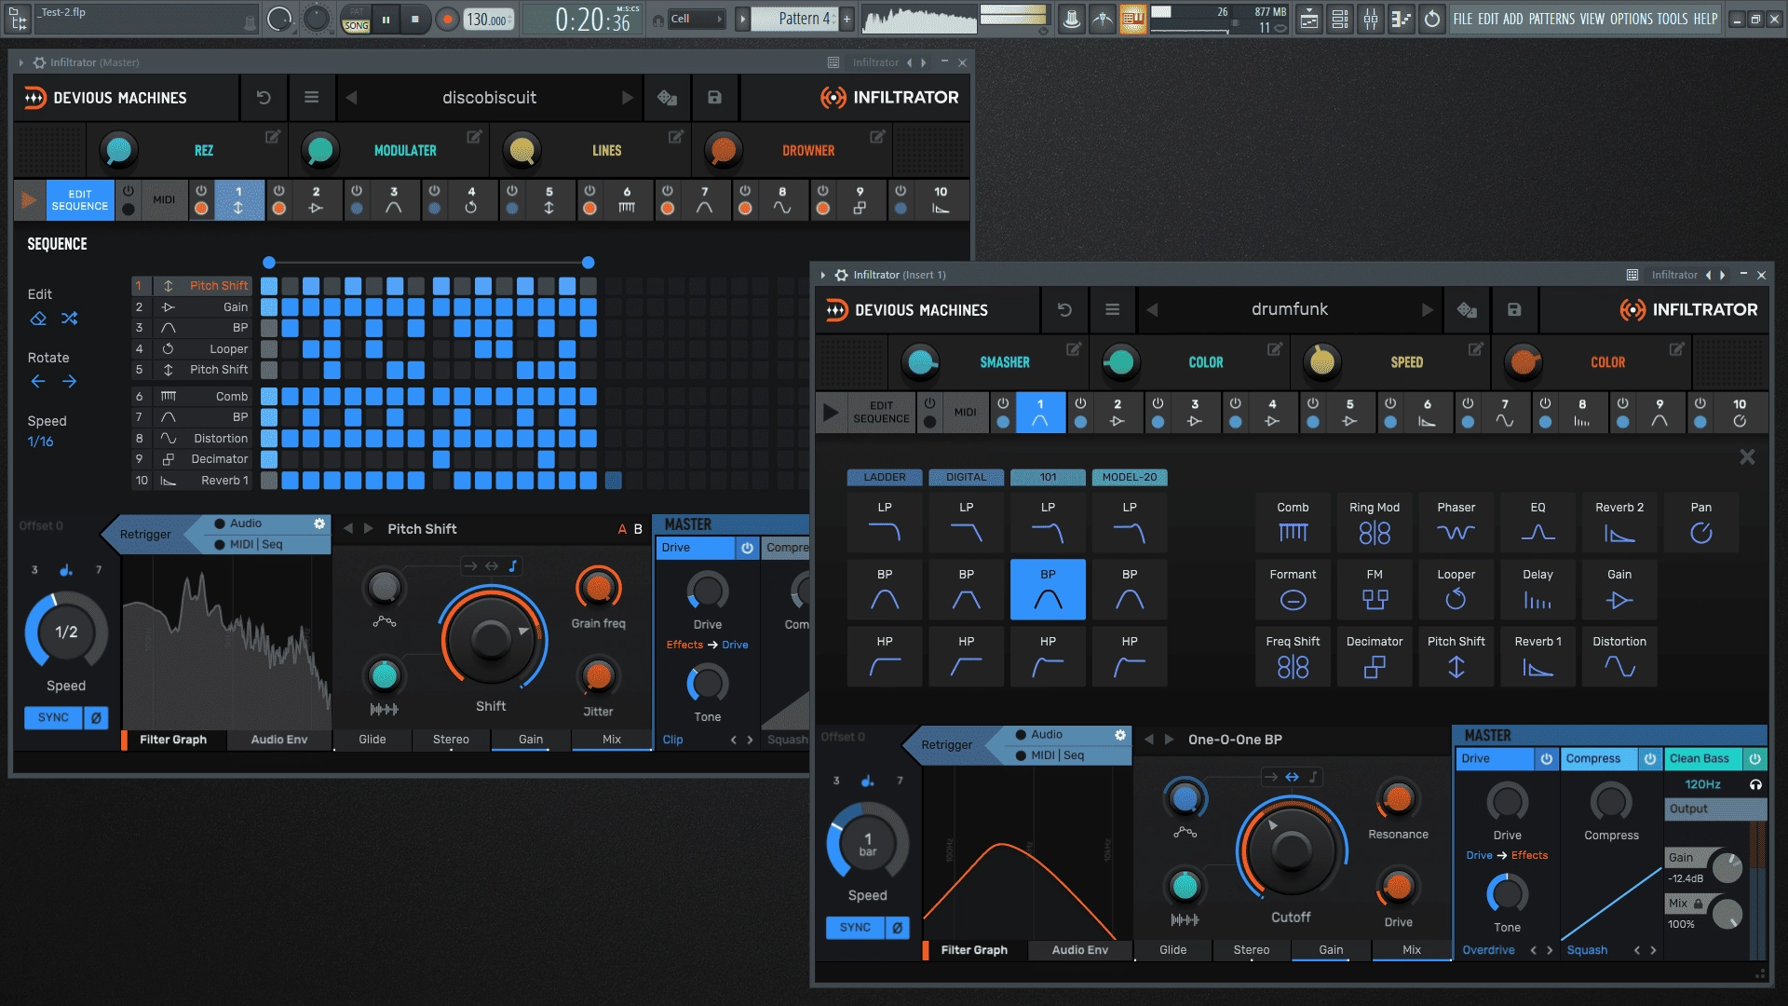Screen dimensions: 1788x1006
Task: Rotate the sequence right
Action: point(70,381)
